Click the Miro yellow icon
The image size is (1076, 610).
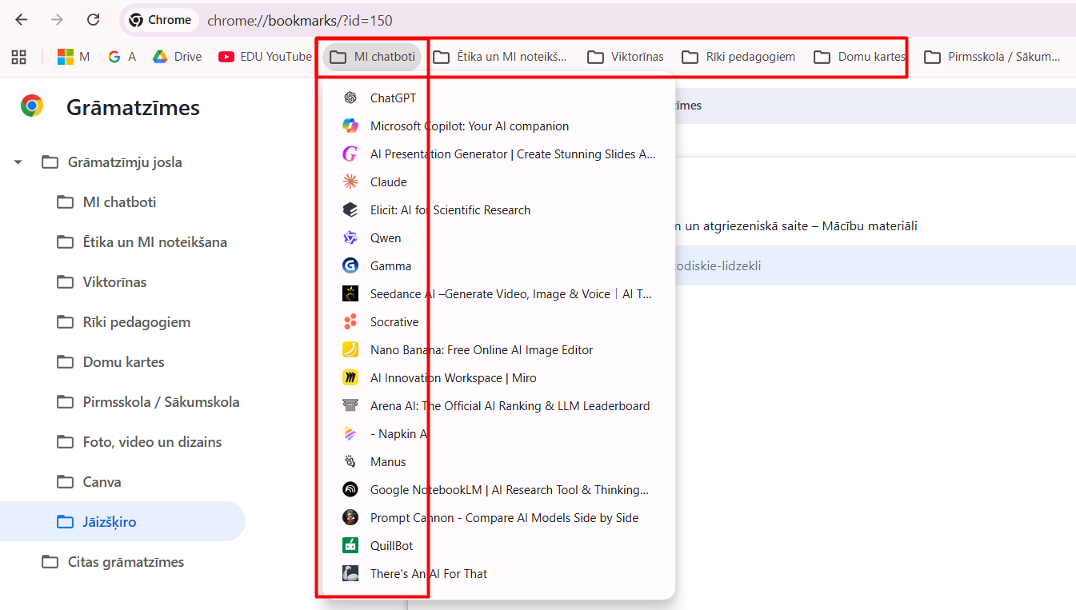pos(350,378)
